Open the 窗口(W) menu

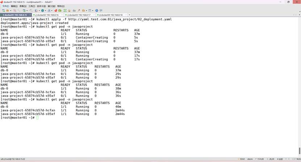click(51, 6)
